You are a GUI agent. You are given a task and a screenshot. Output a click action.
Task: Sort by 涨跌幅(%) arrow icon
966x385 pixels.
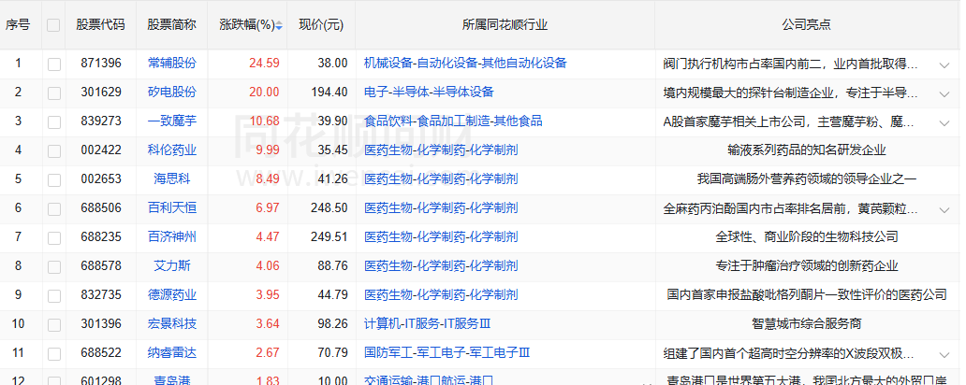click(279, 25)
